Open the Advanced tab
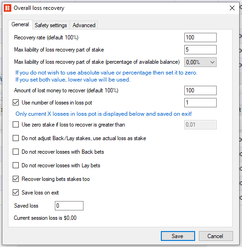 pyautogui.click(x=84, y=25)
